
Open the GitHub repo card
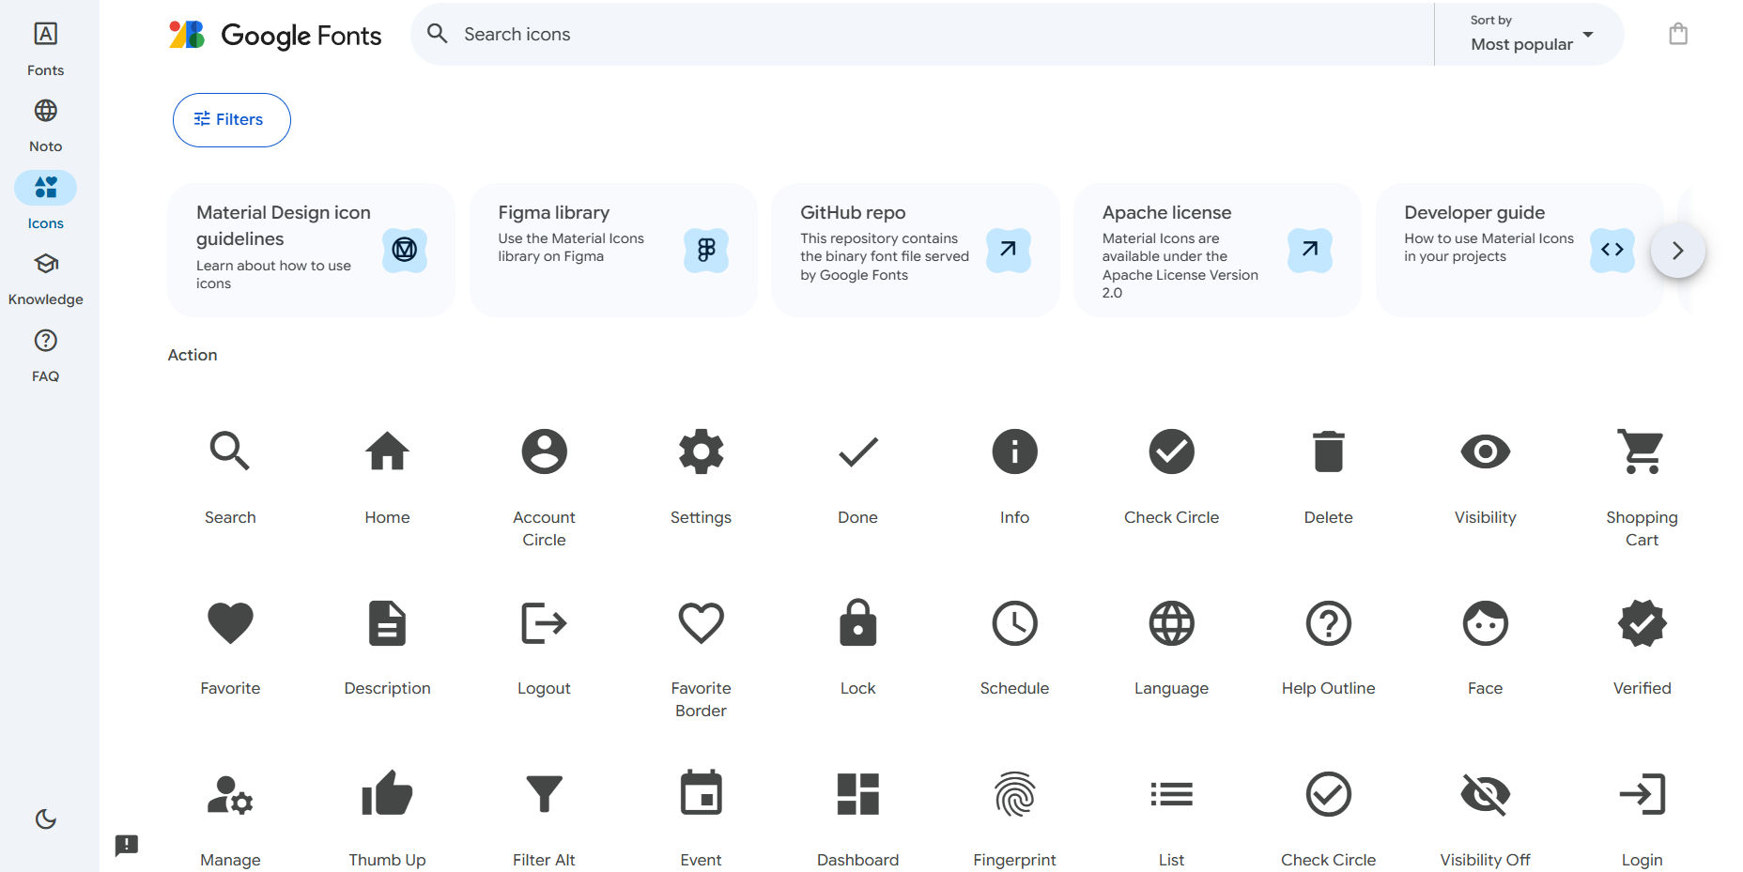pyautogui.click(x=916, y=251)
